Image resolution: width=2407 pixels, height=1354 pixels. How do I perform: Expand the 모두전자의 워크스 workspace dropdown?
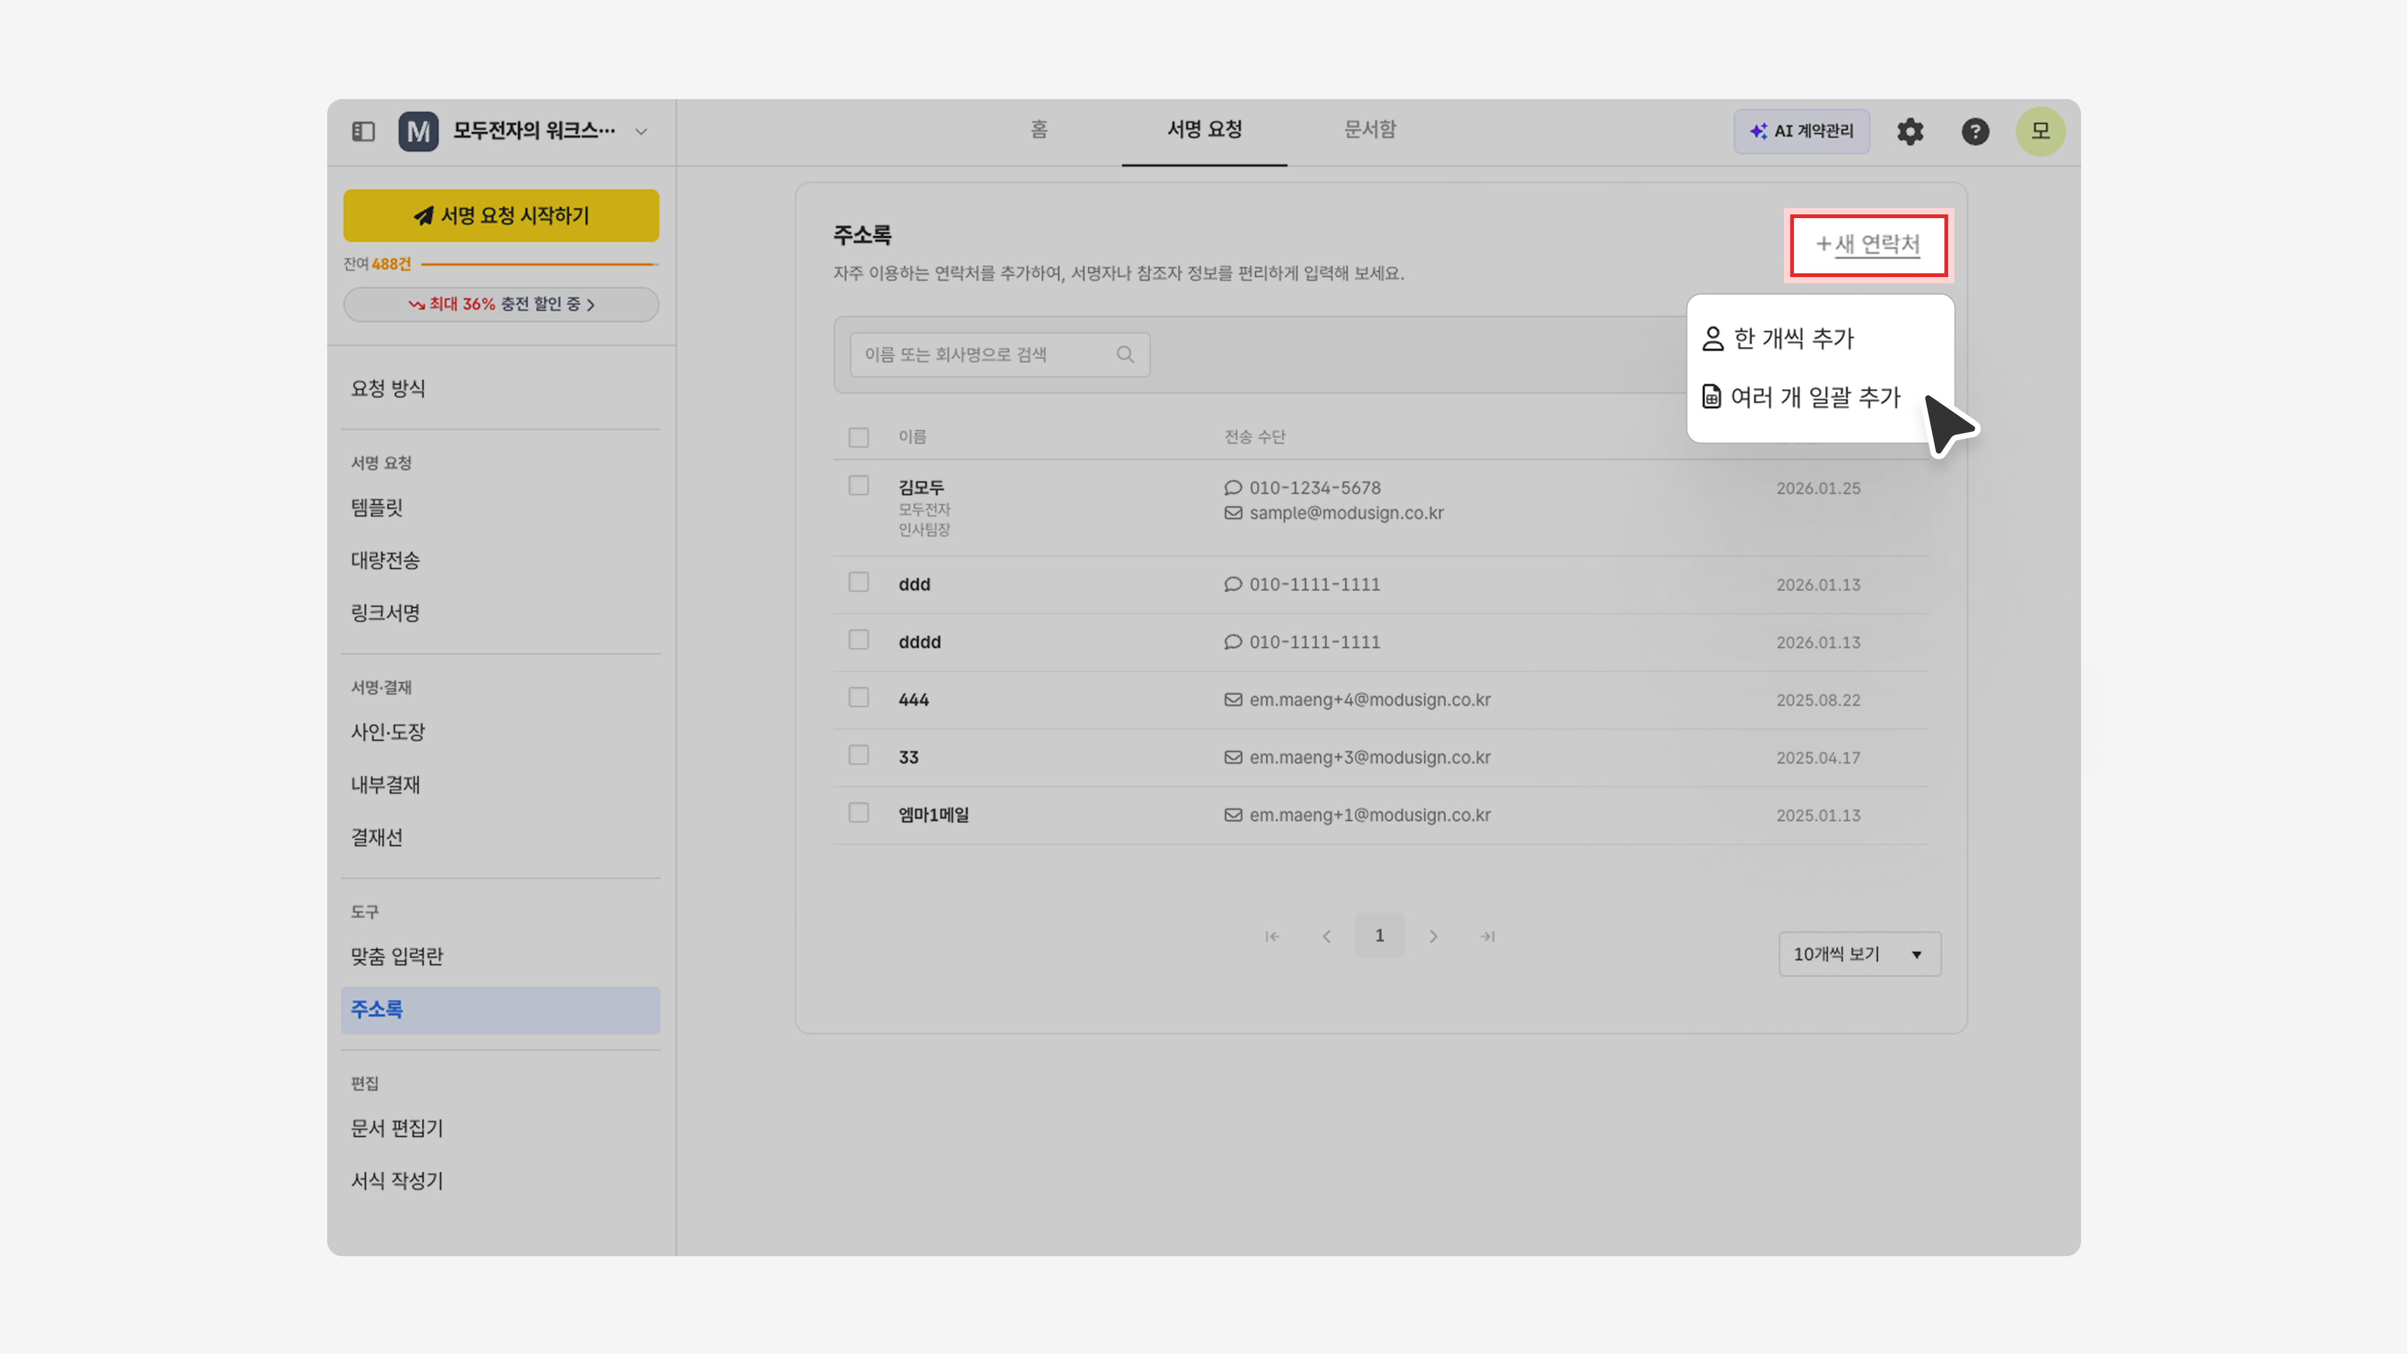click(x=641, y=132)
